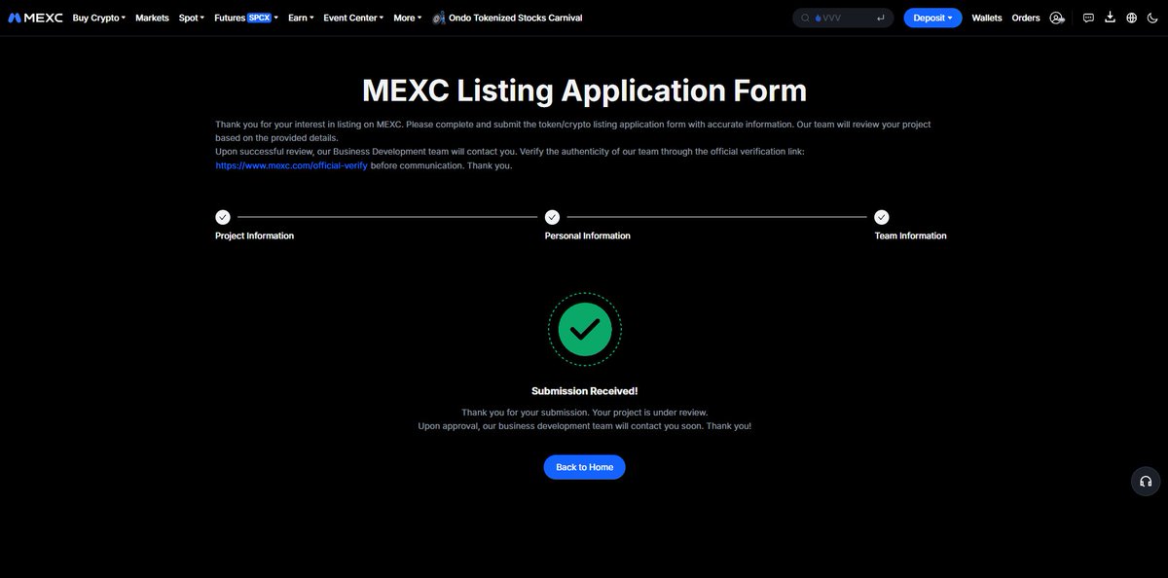Click the Personal Information step checkmark
The height and width of the screenshot is (578, 1168).
[x=552, y=217]
